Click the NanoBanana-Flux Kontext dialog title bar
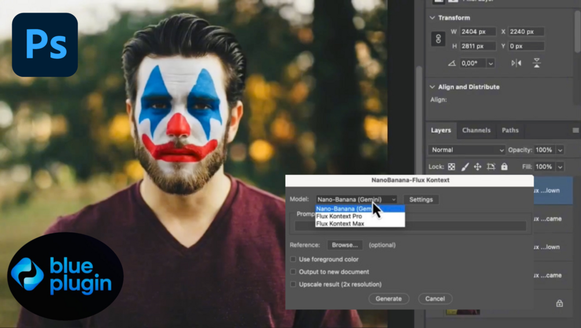This screenshot has width=581, height=328. (409, 180)
